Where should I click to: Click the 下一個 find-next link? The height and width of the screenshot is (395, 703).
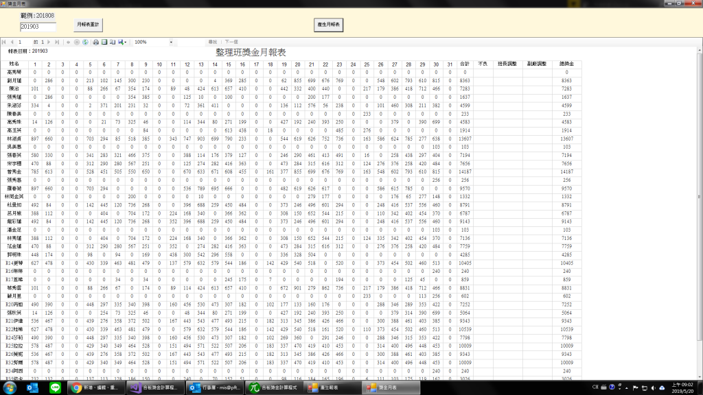pyautogui.click(x=231, y=42)
